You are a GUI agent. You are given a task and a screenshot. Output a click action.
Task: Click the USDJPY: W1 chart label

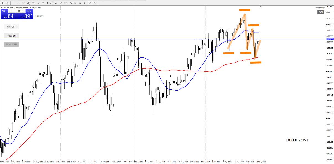[297, 140]
